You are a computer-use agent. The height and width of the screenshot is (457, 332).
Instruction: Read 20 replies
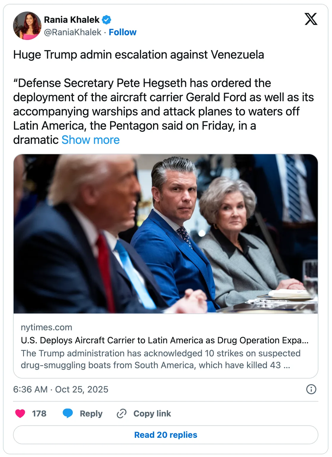(166, 435)
